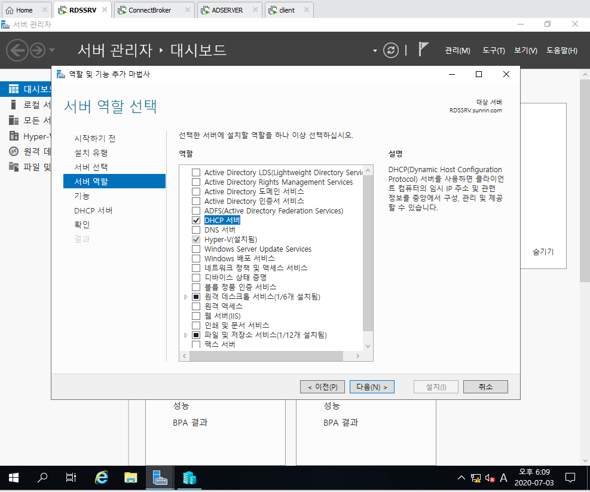The height and width of the screenshot is (492, 590).
Task: Click the Home tab house icon
Action: [x=10, y=10]
